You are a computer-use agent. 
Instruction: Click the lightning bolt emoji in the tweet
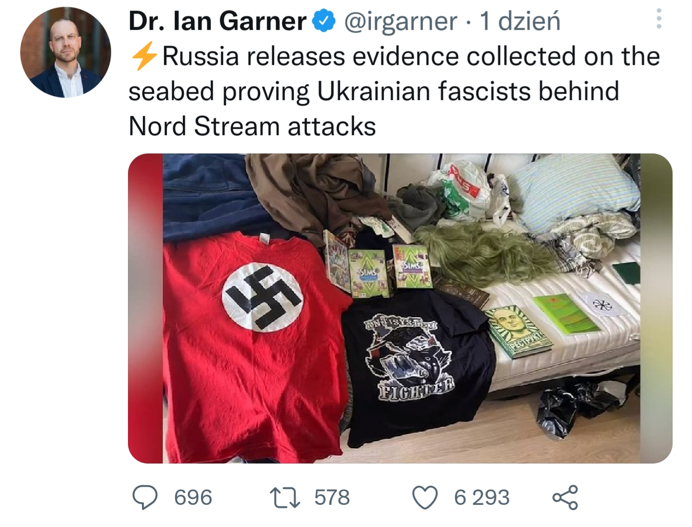[144, 56]
